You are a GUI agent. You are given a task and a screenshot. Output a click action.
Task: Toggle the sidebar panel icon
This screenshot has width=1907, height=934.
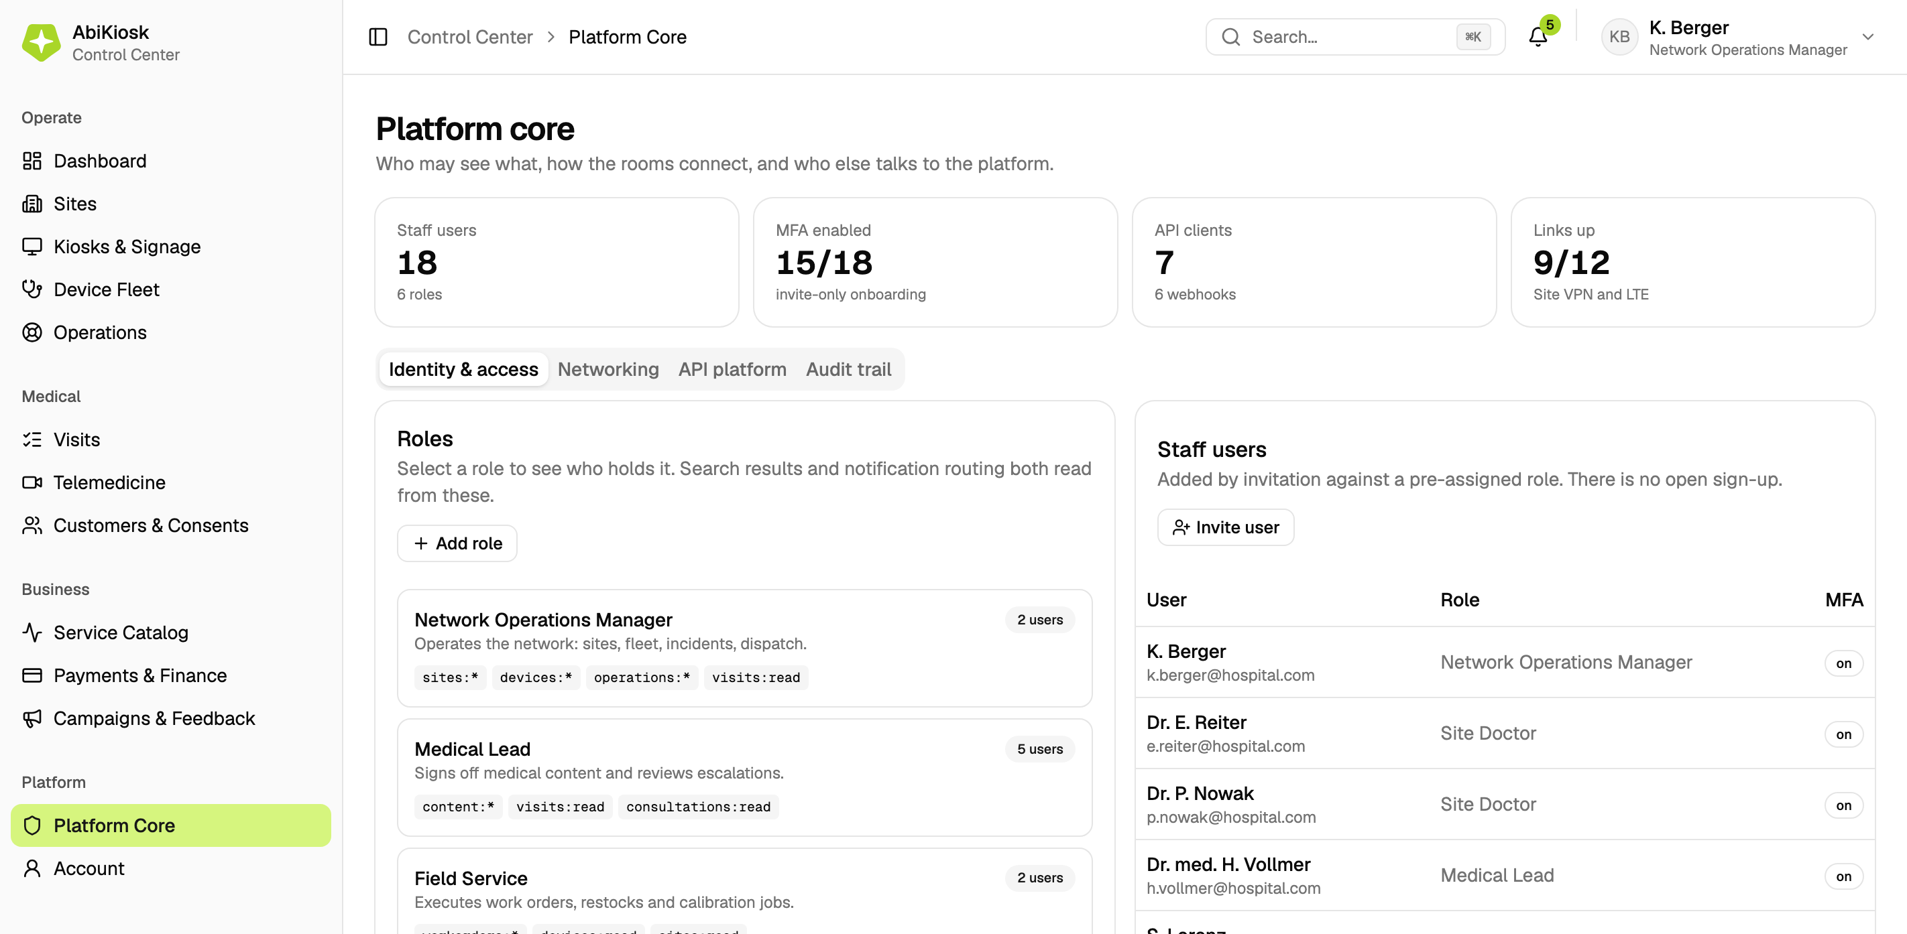tap(378, 37)
